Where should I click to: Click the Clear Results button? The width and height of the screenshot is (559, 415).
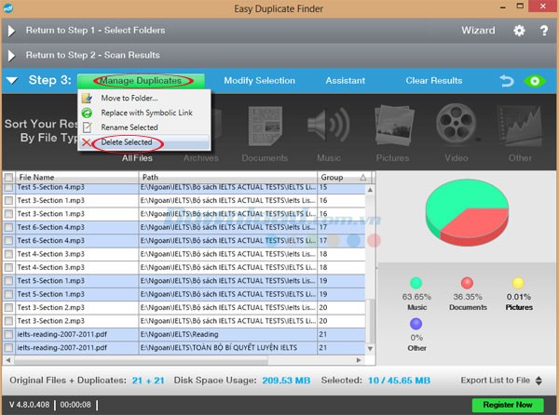click(433, 81)
